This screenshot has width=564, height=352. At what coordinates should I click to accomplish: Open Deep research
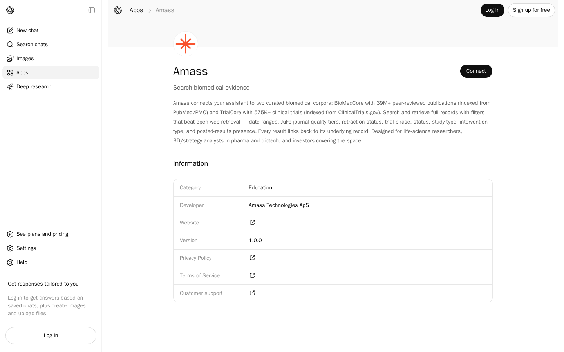point(51,87)
